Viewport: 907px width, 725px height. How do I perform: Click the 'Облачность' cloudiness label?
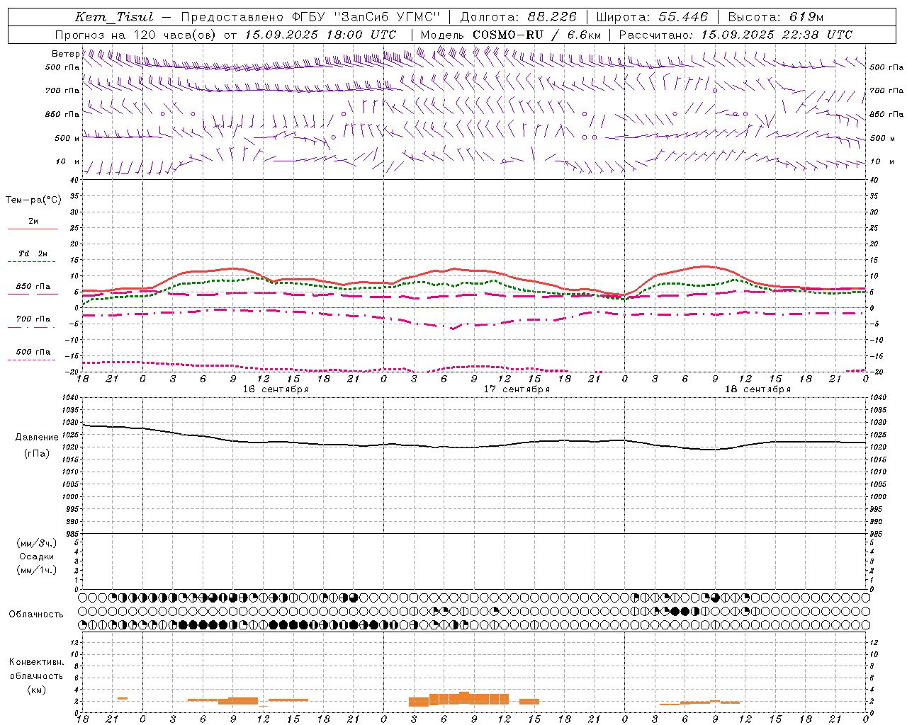tap(36, 614)
